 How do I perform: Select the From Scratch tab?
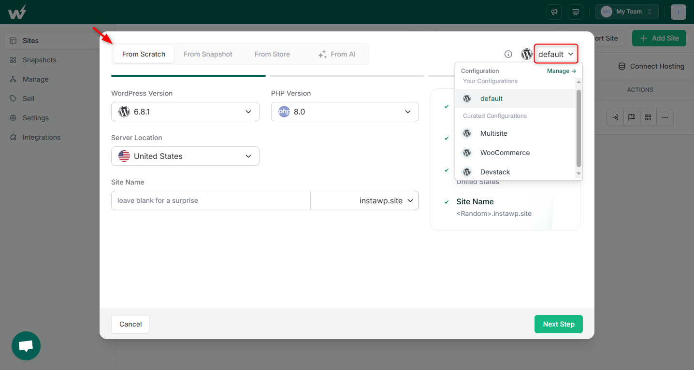(x=144, y=54)
